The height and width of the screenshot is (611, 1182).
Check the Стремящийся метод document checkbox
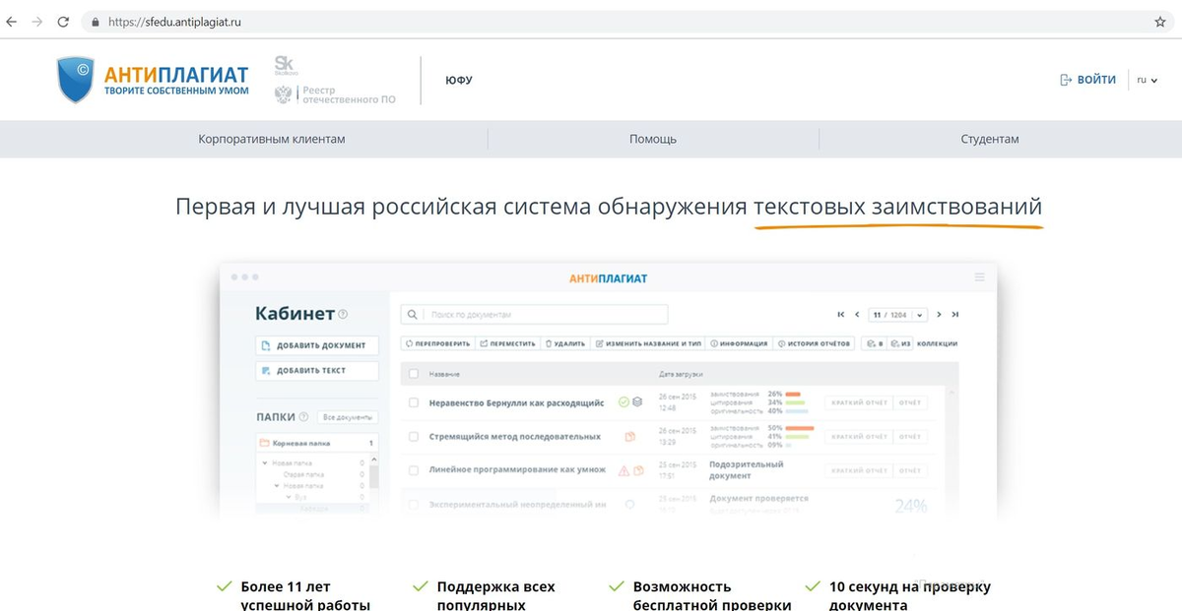414,436
